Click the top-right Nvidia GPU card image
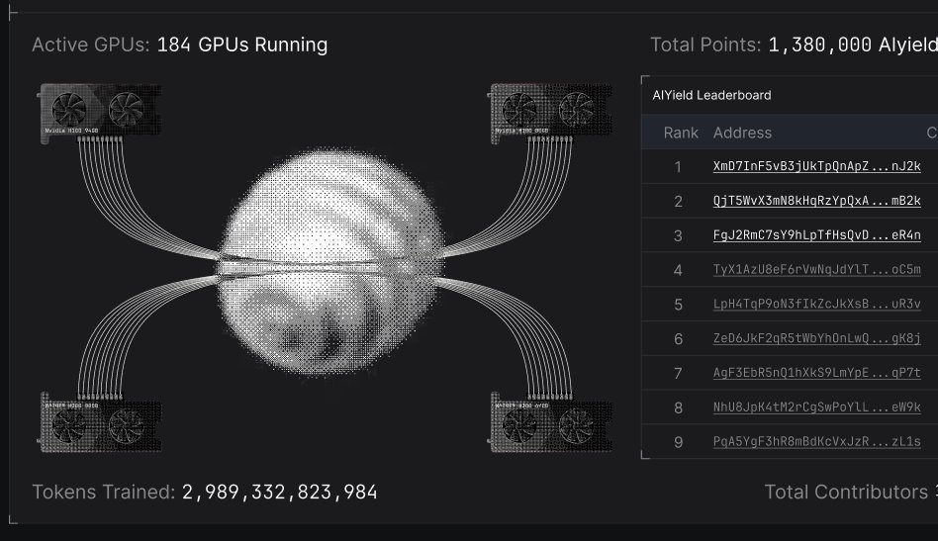Image resolution: width=938 pixels, height=541 pixels. coord(550,114)
